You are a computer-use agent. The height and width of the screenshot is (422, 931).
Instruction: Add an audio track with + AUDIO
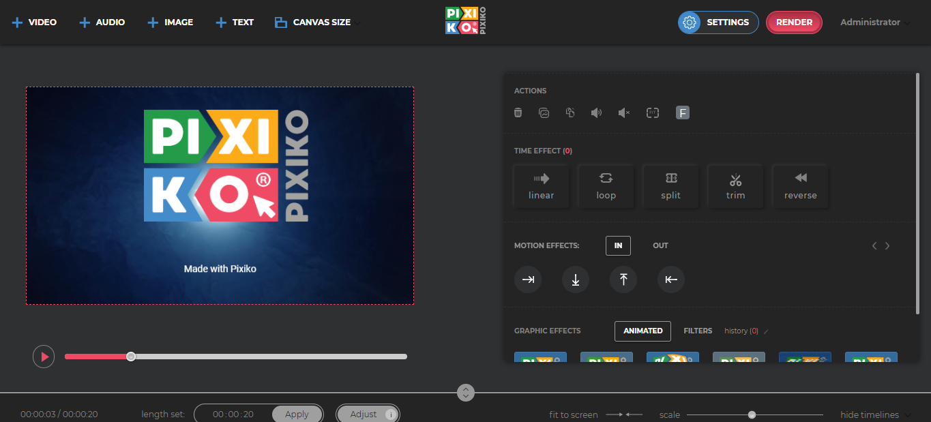click(x=102, y=22)
